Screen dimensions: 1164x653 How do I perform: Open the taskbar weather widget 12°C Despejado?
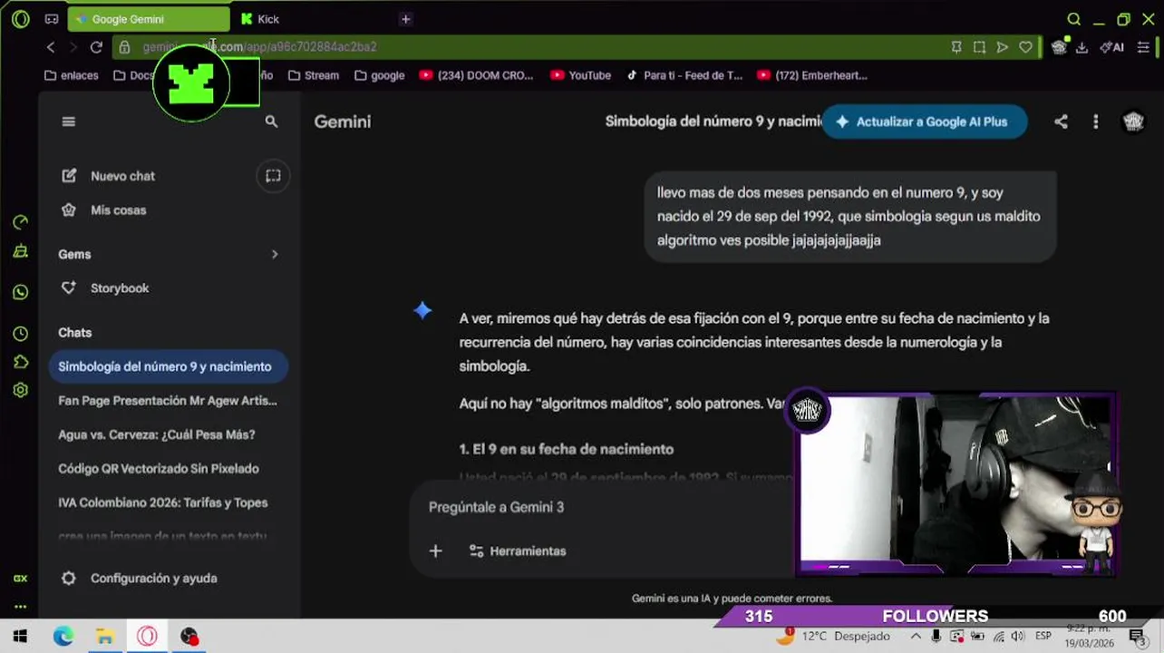click(833, 637)
